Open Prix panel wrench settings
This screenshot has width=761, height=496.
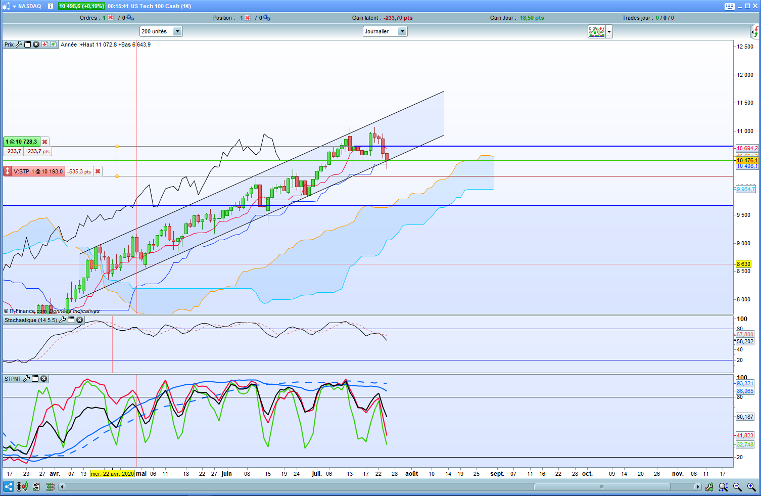[19, 44]
